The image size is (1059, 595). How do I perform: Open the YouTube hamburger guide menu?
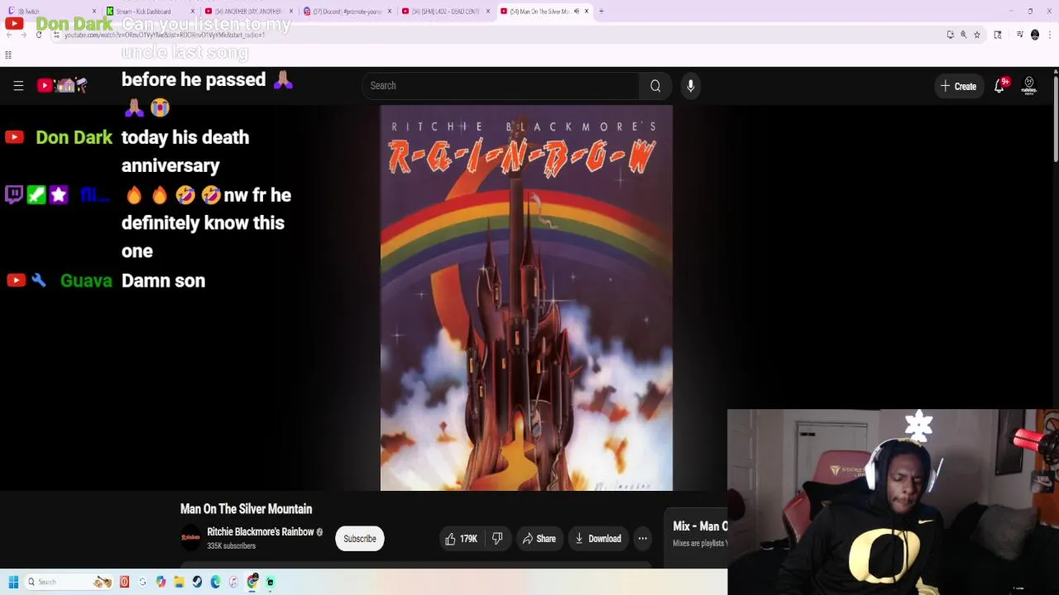click(18, 86)
